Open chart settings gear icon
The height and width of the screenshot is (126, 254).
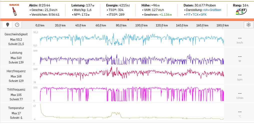tap(248, 25)
